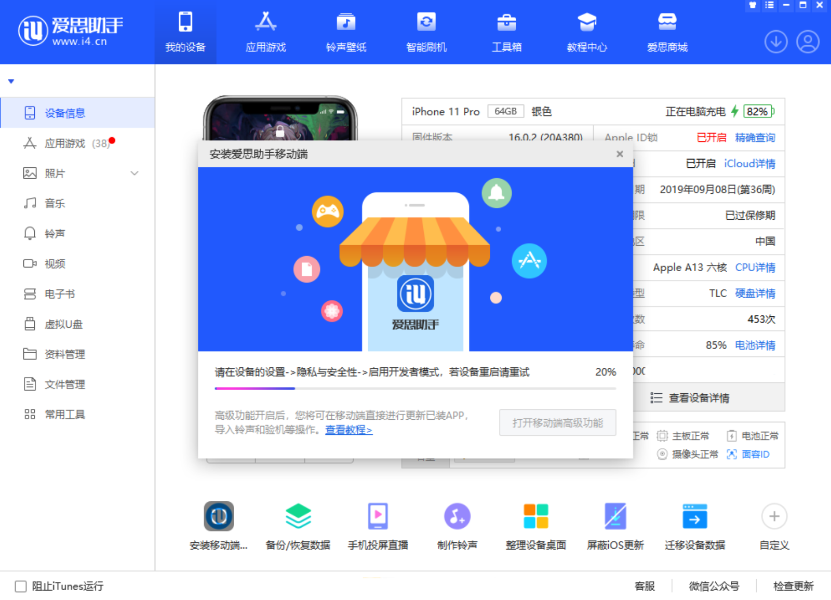Open the 工具箱 toolbox section
The height and width of the screenshot is (600, 831).
(506, 31)
